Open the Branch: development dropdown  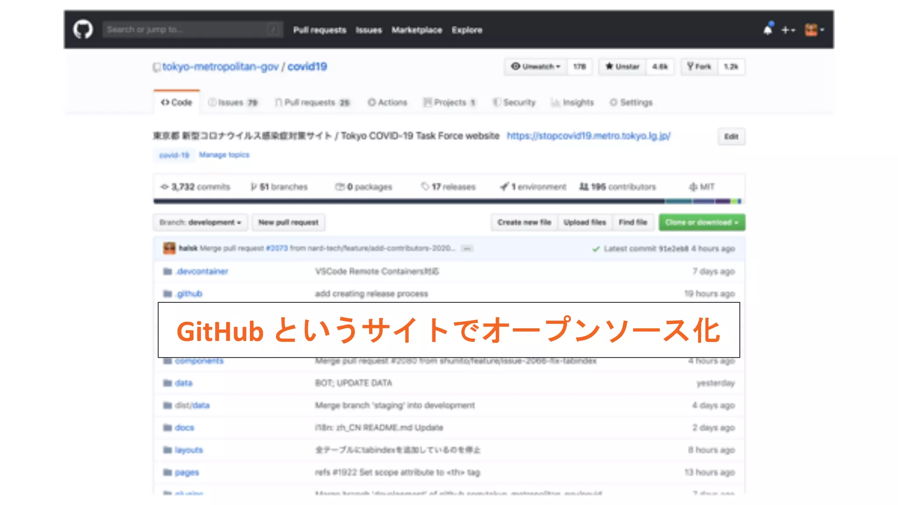[200, 222]
